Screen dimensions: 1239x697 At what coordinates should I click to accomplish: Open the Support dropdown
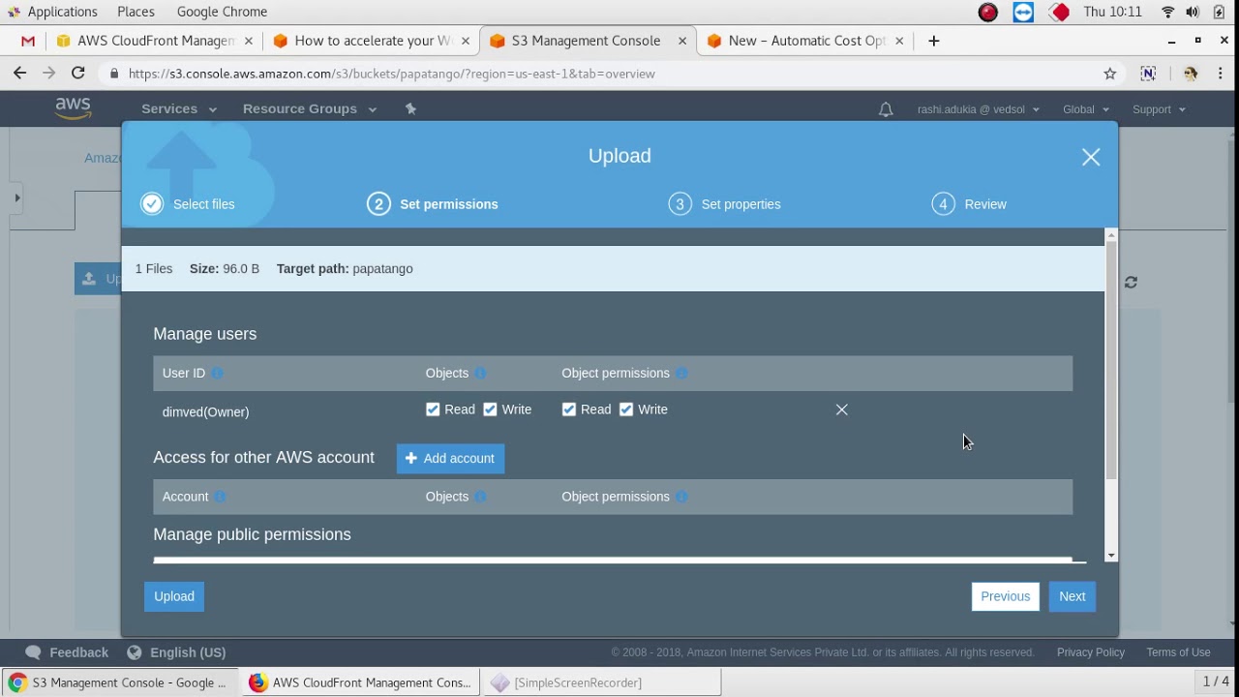pyautogui.click(x=1159, y=109)
